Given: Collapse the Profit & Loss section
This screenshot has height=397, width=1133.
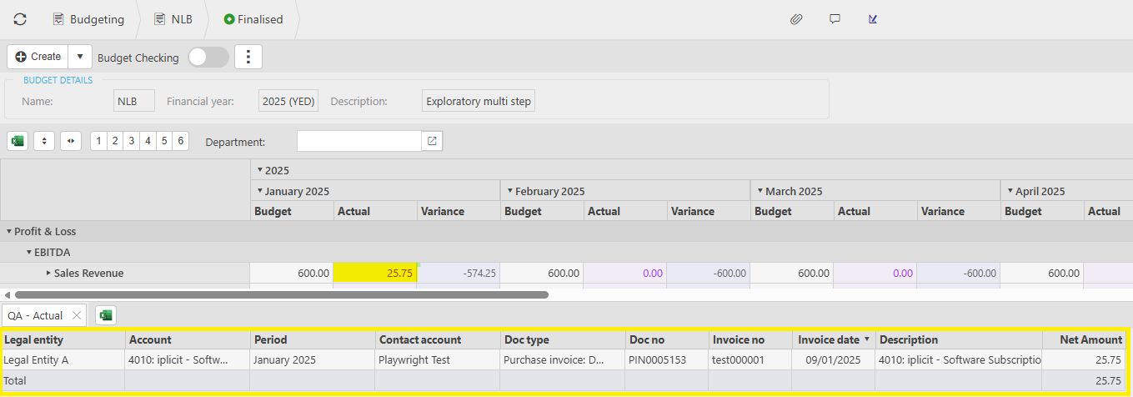Looking at the screenshot, I should coord(9,231).
